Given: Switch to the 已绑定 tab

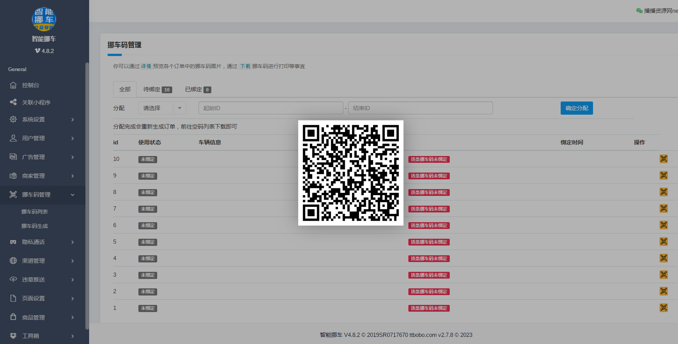Looking at the screenshot, I should coord(198,89).
